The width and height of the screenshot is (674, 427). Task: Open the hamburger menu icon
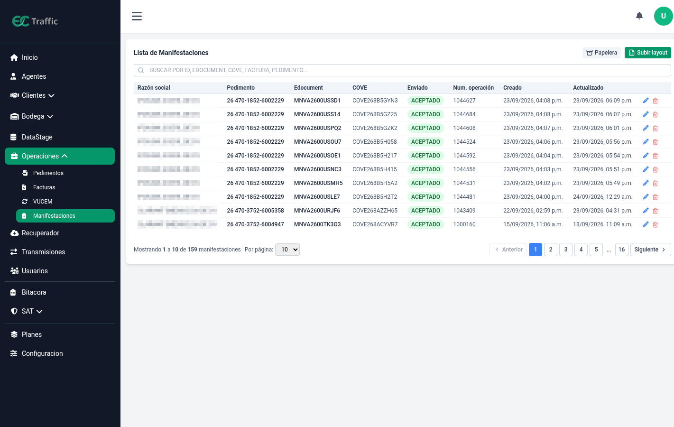point(137,16)
